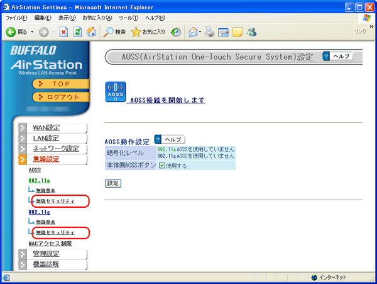Open the Messenger people toolbar icon
Screen dimensions: 377x284
pyautogui.click(x=252, y=32)
